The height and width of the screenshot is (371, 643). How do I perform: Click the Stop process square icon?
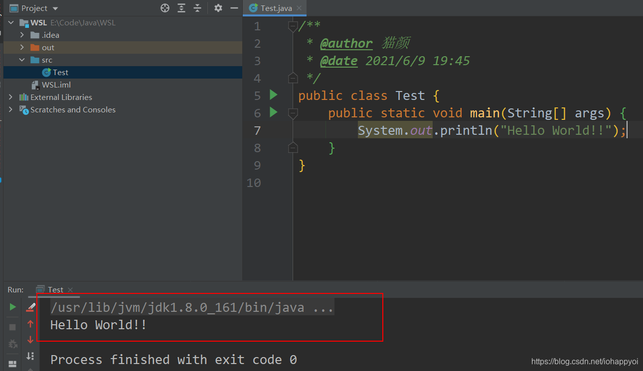(12, 327)
